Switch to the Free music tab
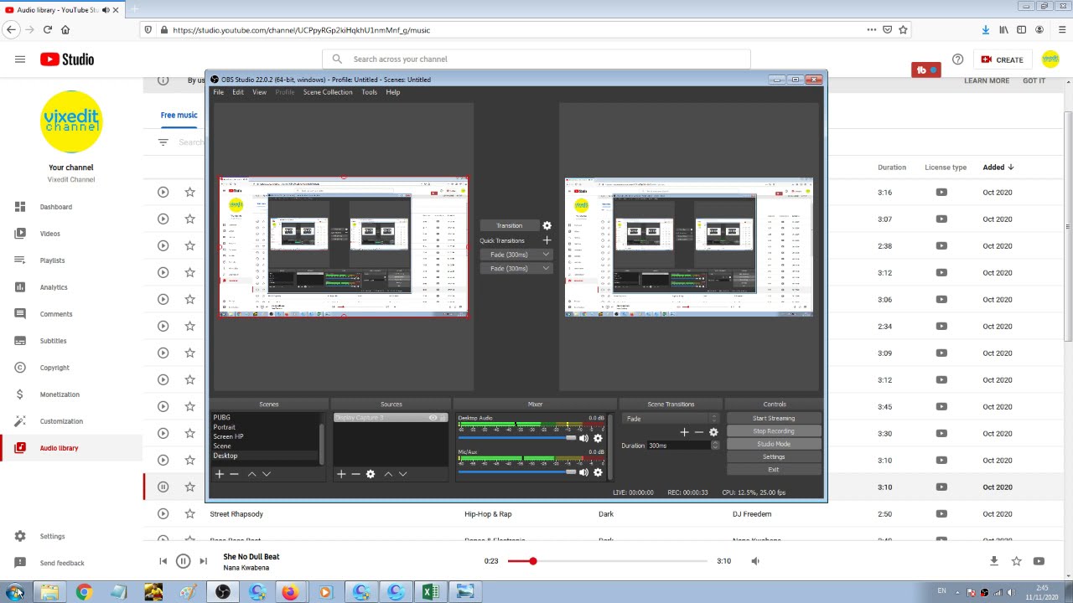 click(x=179, y=115)
